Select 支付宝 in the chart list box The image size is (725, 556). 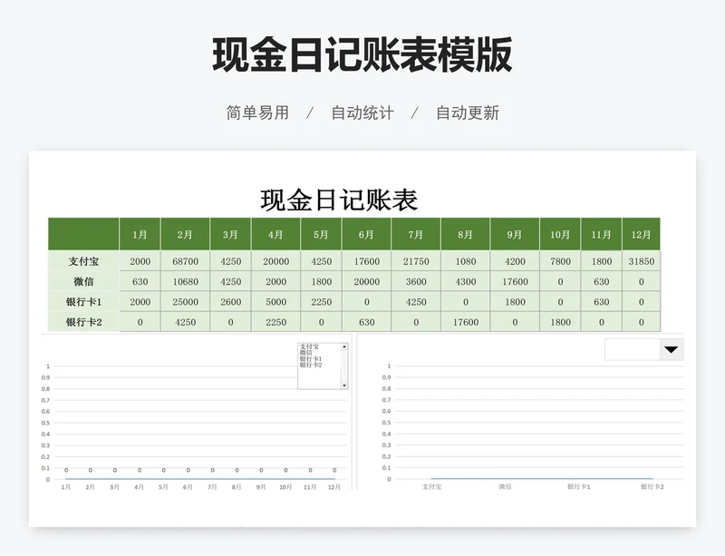coord(309,346)
